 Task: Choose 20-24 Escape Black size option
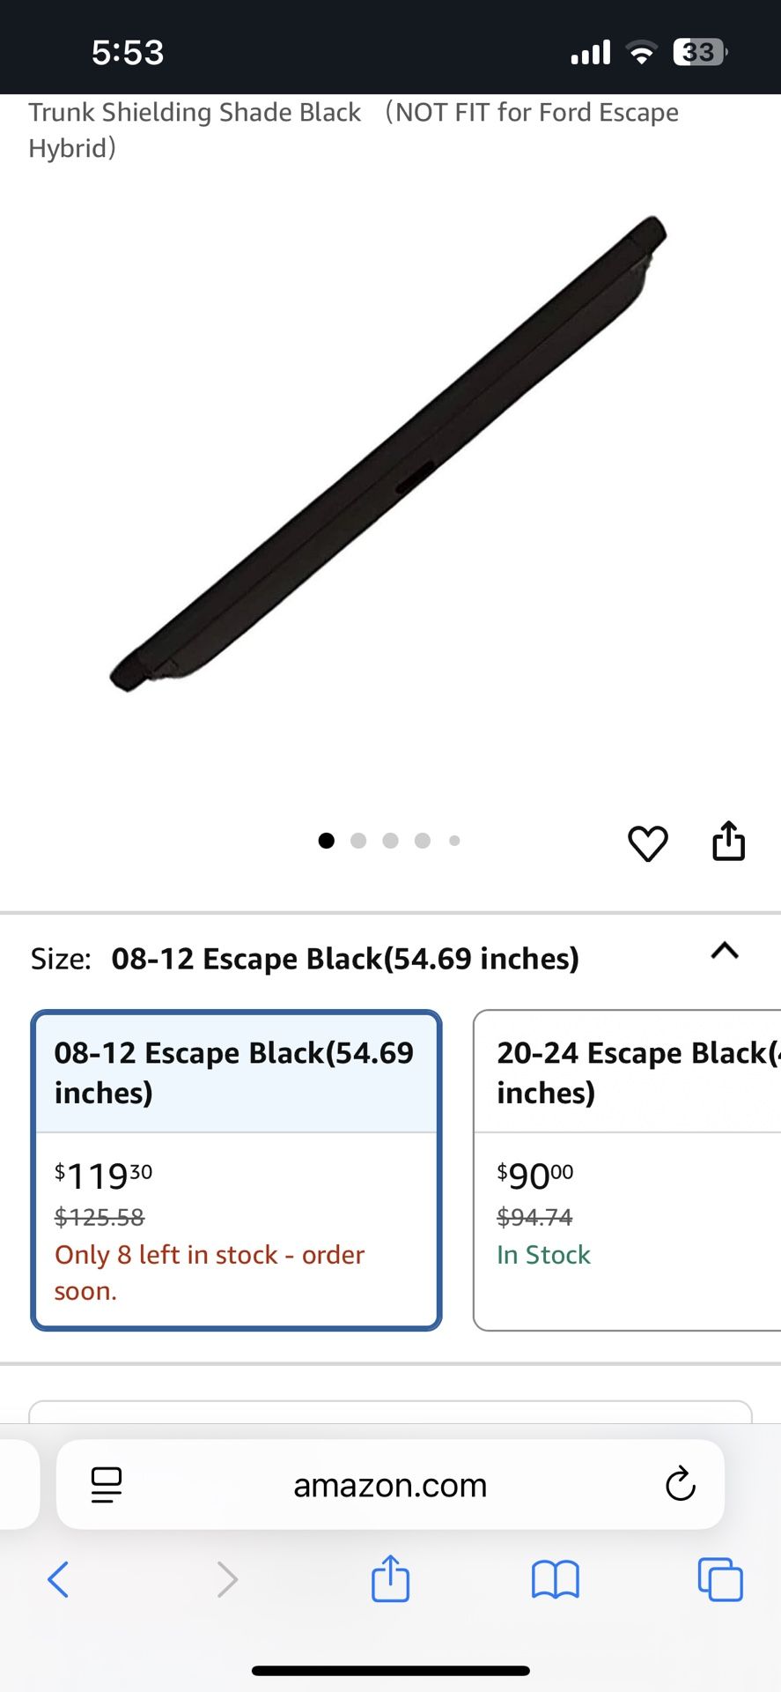click(627, 1169)
